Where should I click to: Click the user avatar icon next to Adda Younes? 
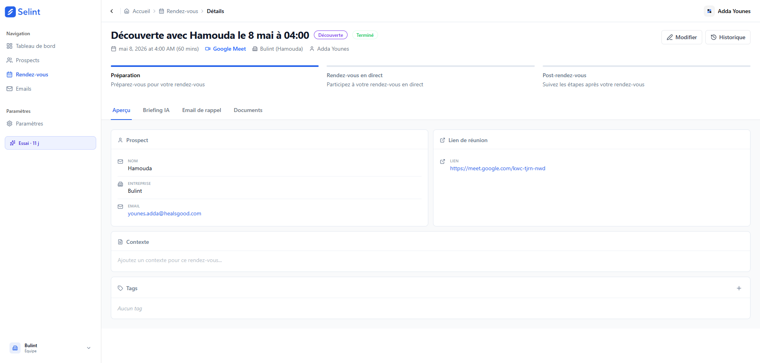[709, 11]
